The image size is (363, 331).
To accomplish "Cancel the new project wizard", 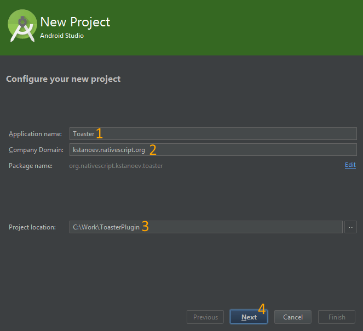I will [x=293, y=317].
